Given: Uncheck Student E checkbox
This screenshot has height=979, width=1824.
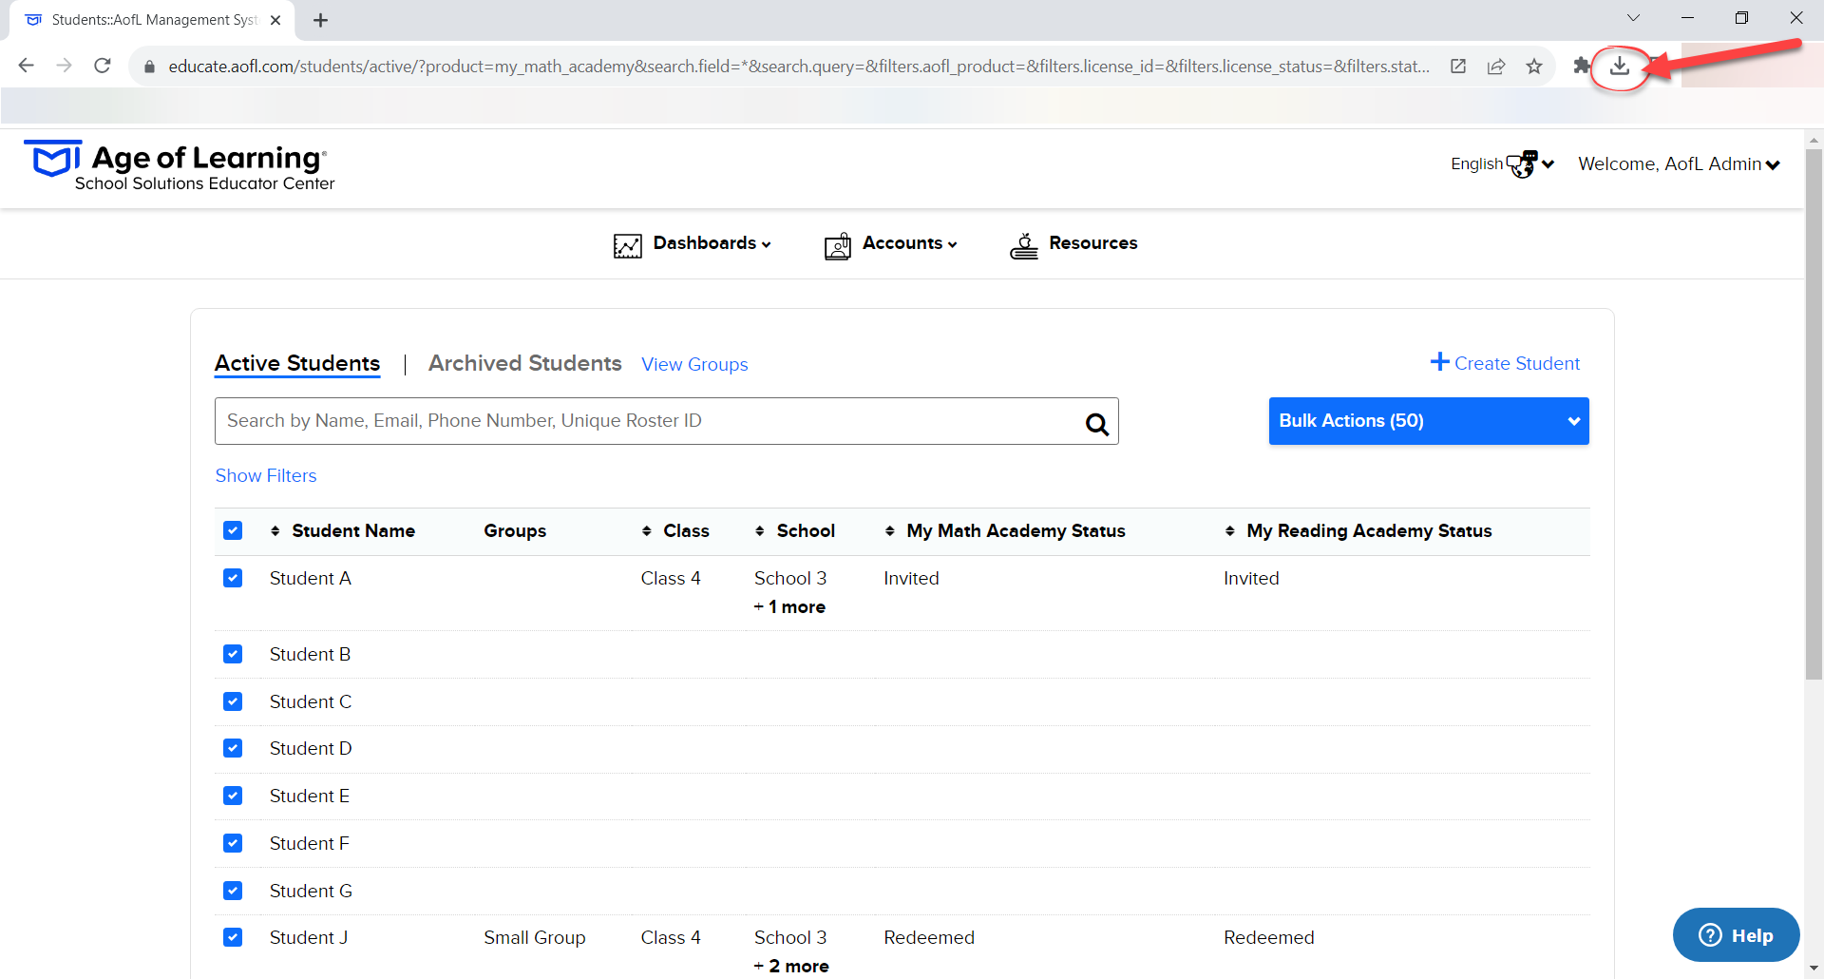Looking at the screenshot, I should click(x=233, y=796).
